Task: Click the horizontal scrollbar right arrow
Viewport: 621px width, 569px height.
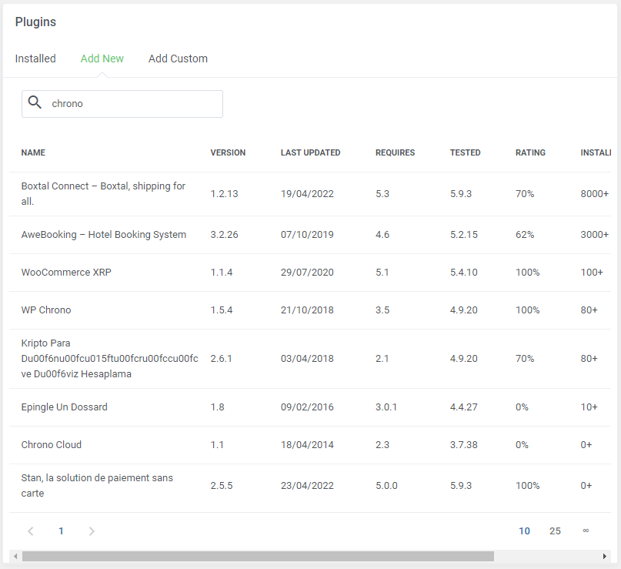Action: 605,557
